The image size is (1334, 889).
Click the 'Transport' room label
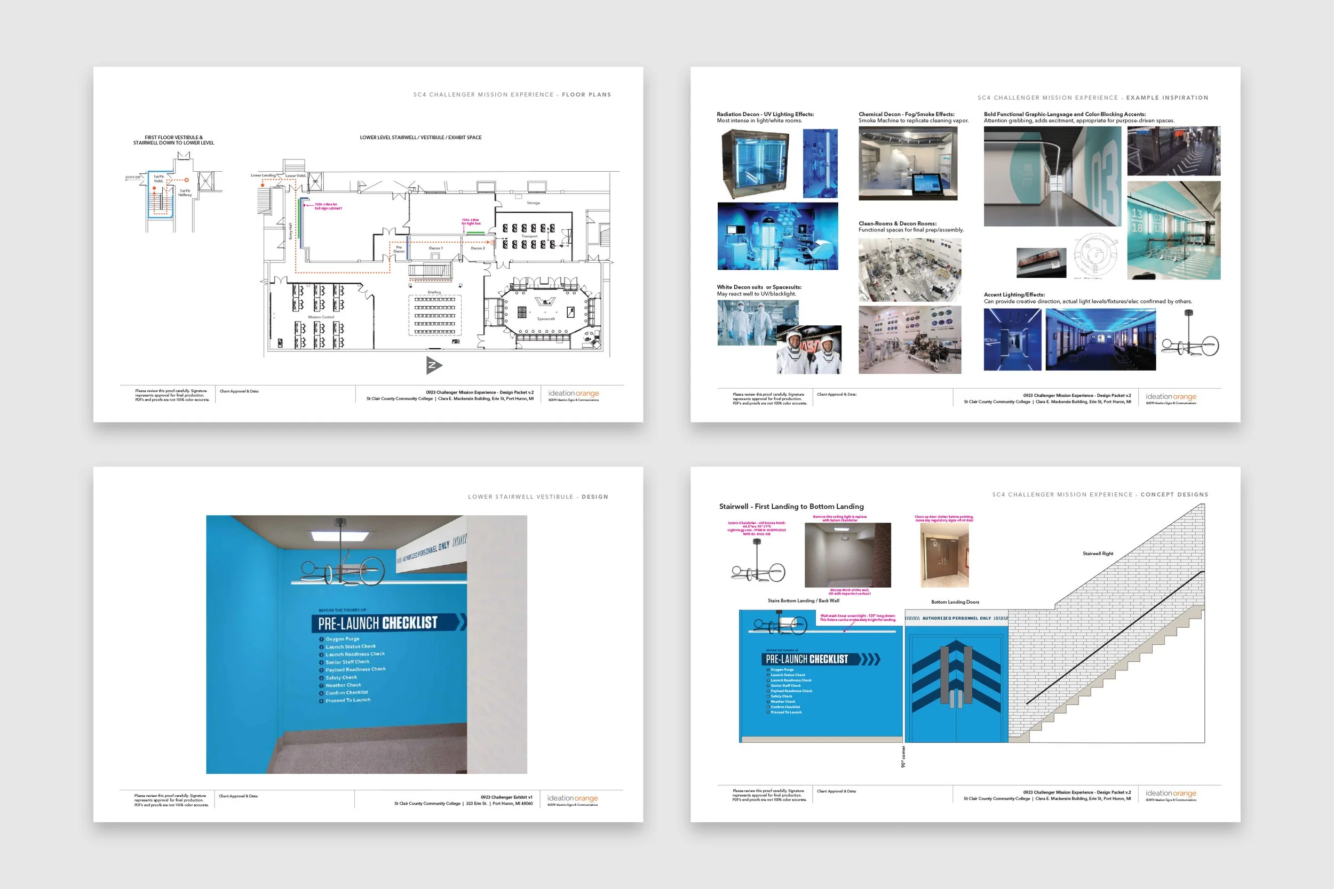pyautogui.click(x=529, y=236)
